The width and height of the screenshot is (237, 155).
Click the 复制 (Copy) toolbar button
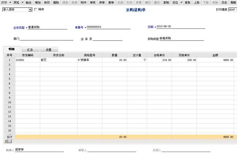(166, 3)
